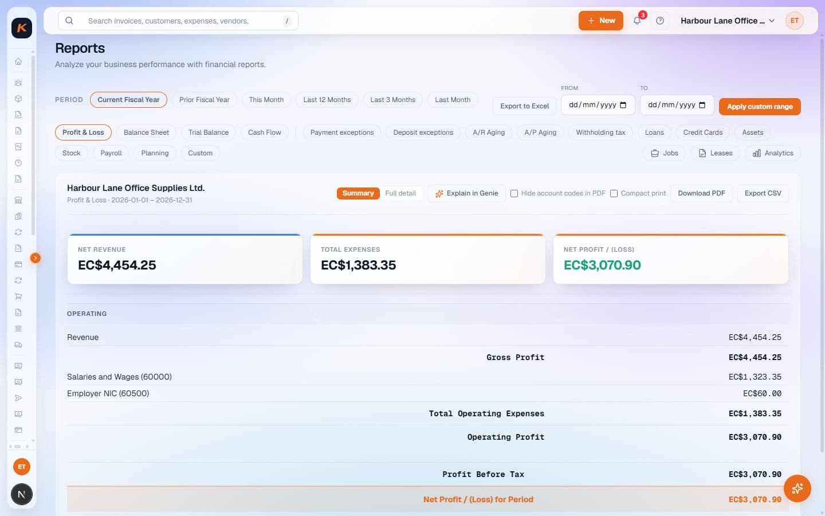Select the Last 3 Months period

click(393, 100)
